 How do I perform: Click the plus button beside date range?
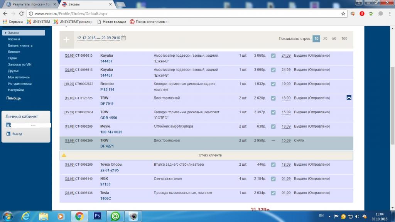click(x=66, y=40)
